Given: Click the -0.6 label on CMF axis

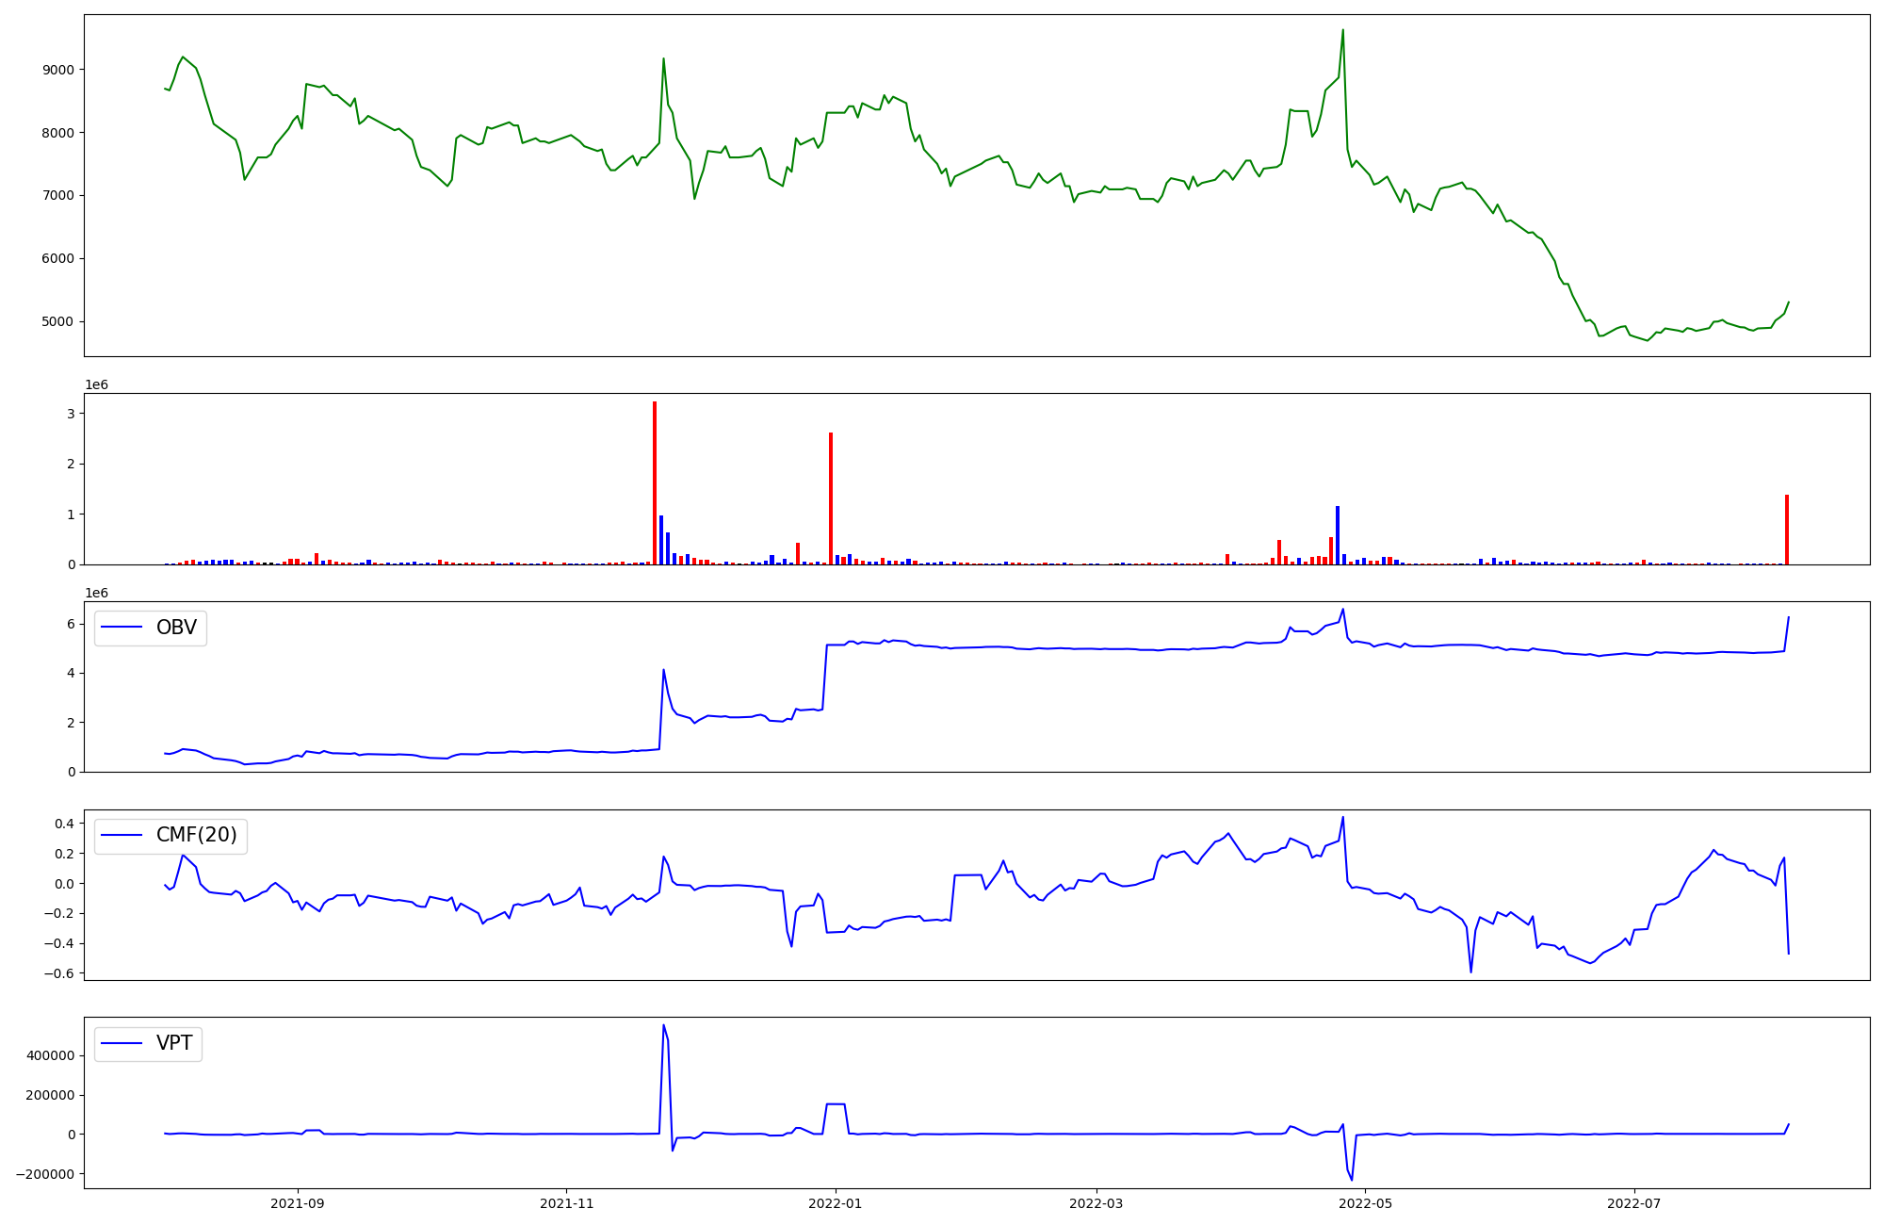Looking at the screenshot, I should tap(60, 973).
